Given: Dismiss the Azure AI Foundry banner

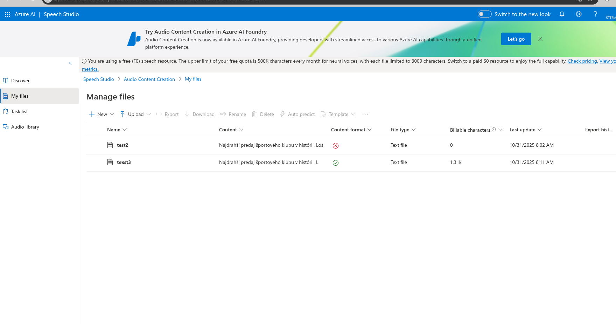Looking at the screenshot, I should [x=540, y=39].
